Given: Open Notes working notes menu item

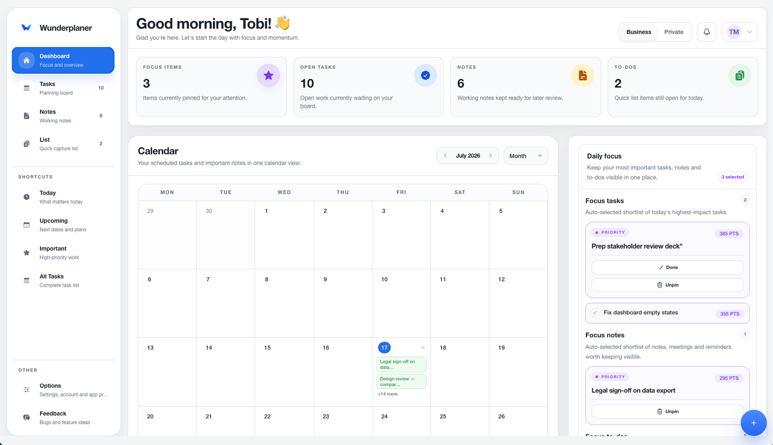Looking at the screenshot, I should tap(63, 116).
